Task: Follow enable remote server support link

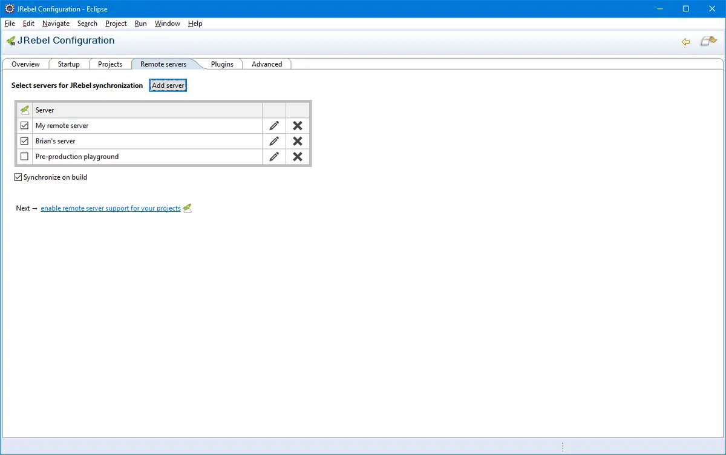Action: click(111, 208)
